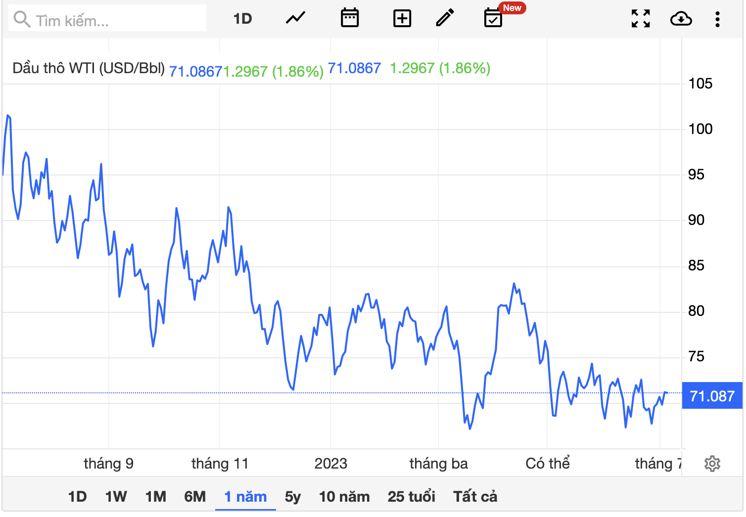Click the search field Tìm kiếm
Screen dimensions: 746x517
click(107, 18)
